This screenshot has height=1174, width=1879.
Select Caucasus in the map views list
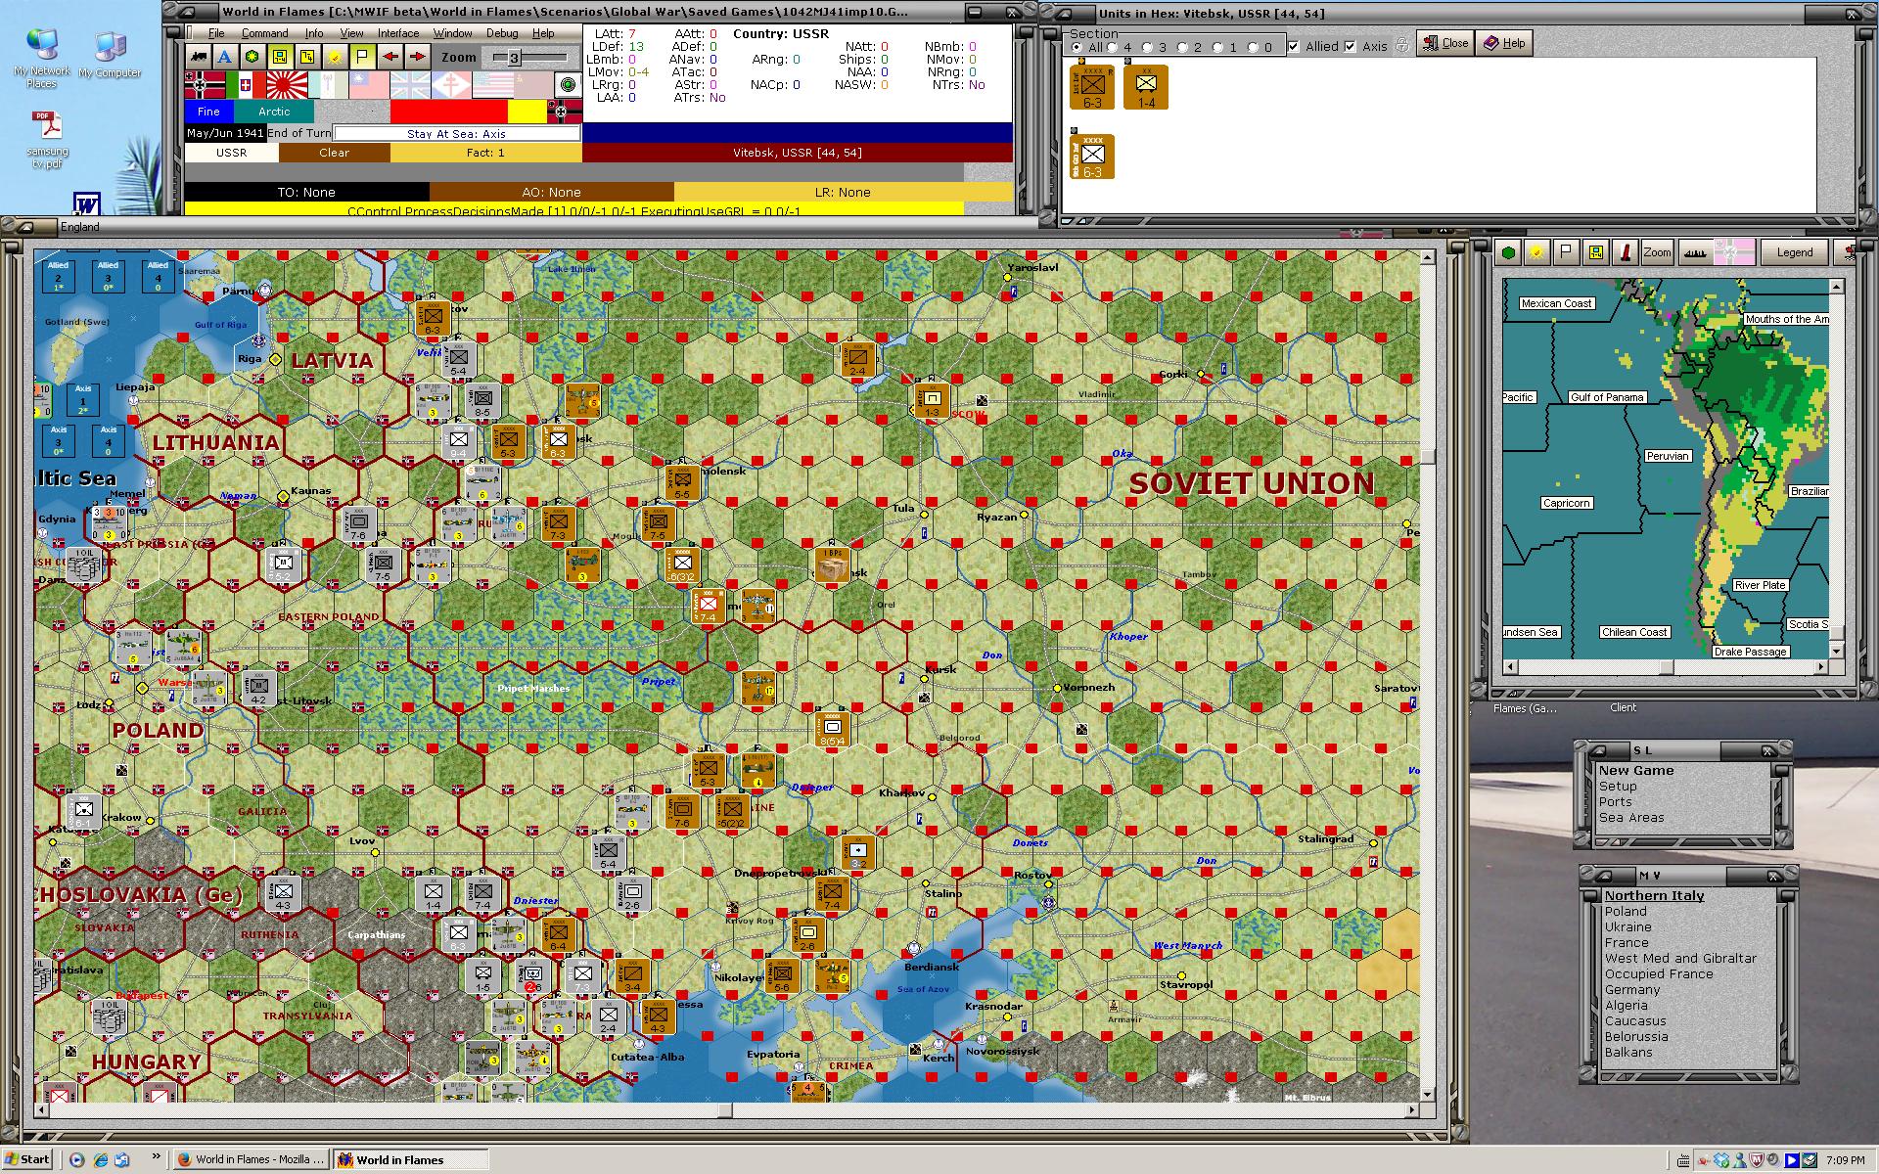(1635, 1020)
